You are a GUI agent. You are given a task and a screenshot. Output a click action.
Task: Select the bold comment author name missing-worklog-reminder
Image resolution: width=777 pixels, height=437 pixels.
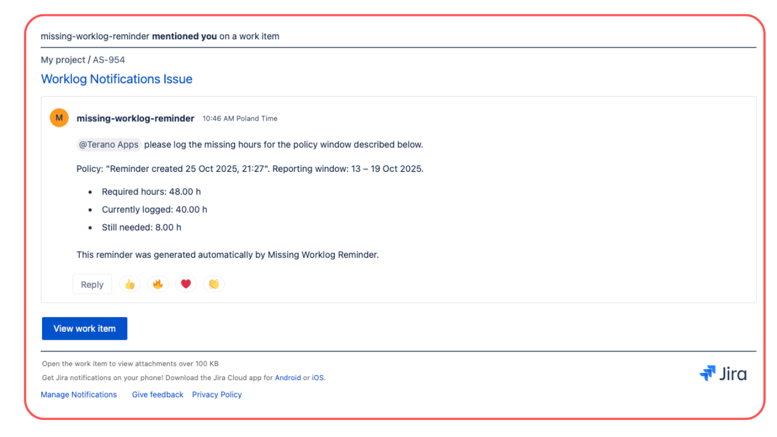click(135, 118)
